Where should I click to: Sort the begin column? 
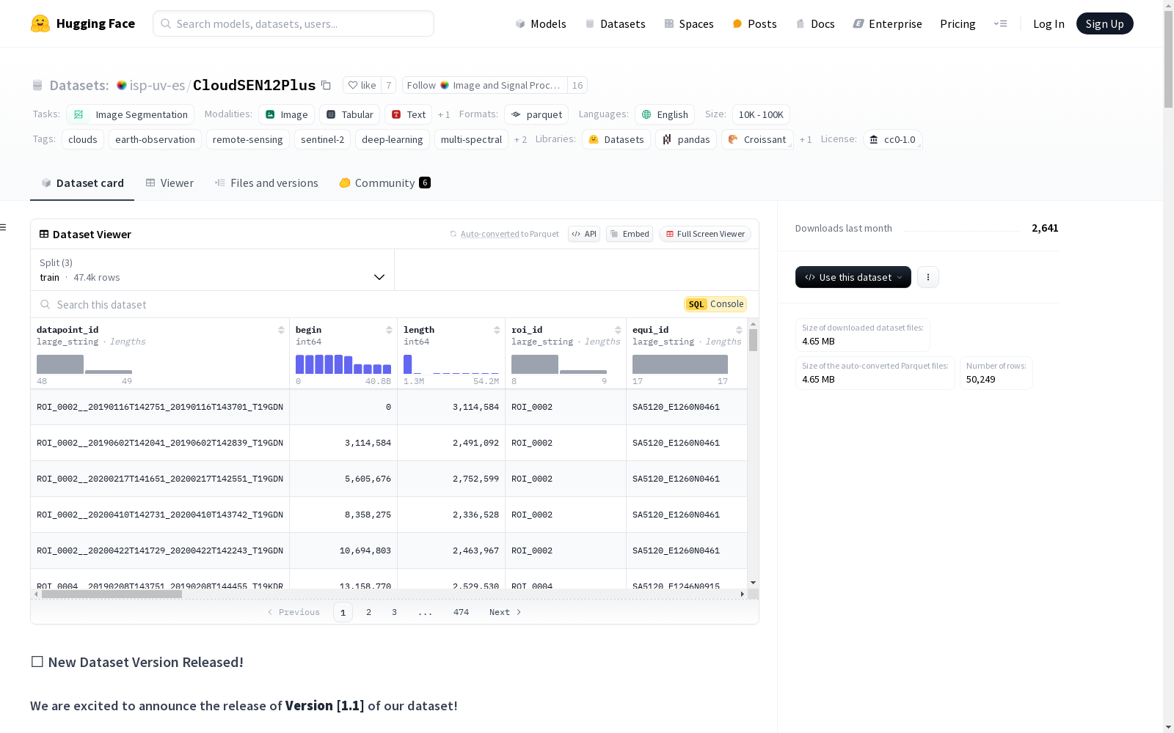(389, 331)
